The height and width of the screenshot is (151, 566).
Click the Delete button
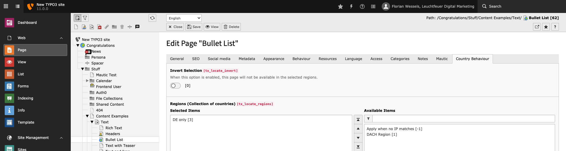pyautogui.click(x=231, y=27)
